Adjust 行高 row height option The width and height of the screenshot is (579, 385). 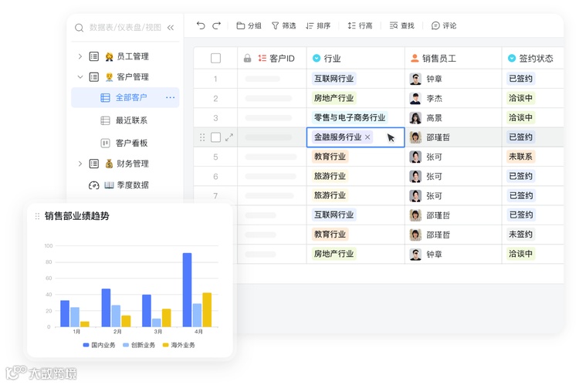click(360, 25)
